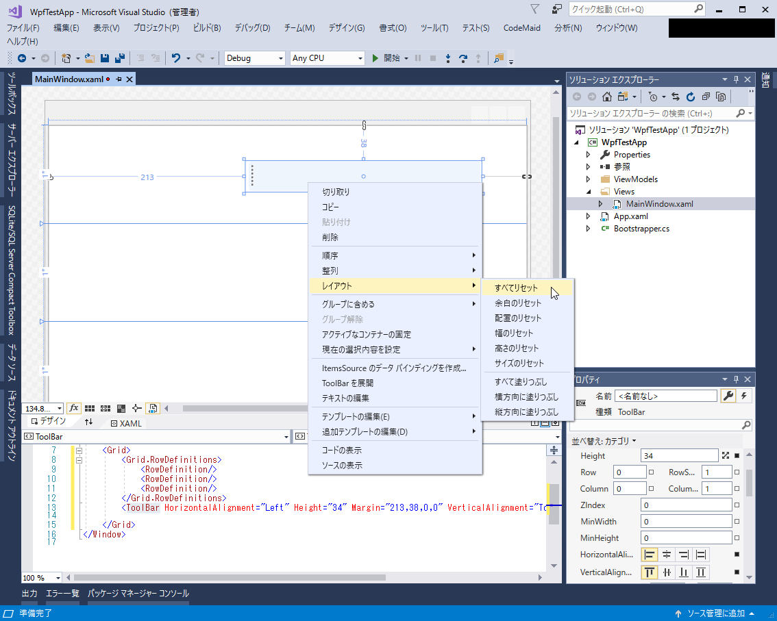Choose 余白のリセット from submenu
Viewport: 777px width, 621px height.
pos(528,303)
